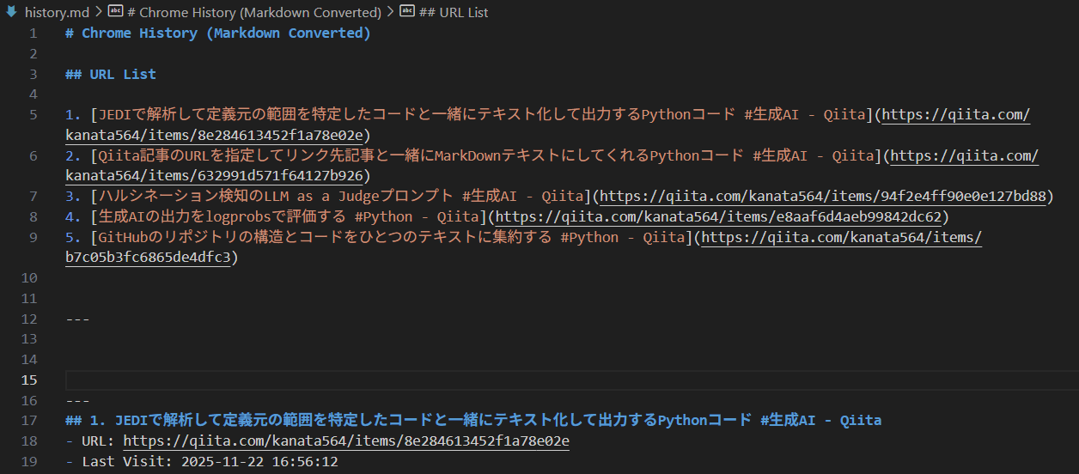The image size is (1079, 474).
Task: Click symbol icon before "## URL List" breadcrumb
Action: [x=407, y=13]
